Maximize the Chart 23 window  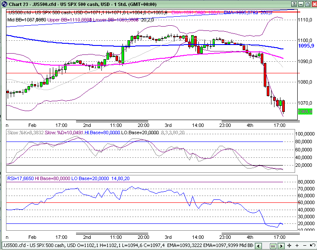(308, 4)
